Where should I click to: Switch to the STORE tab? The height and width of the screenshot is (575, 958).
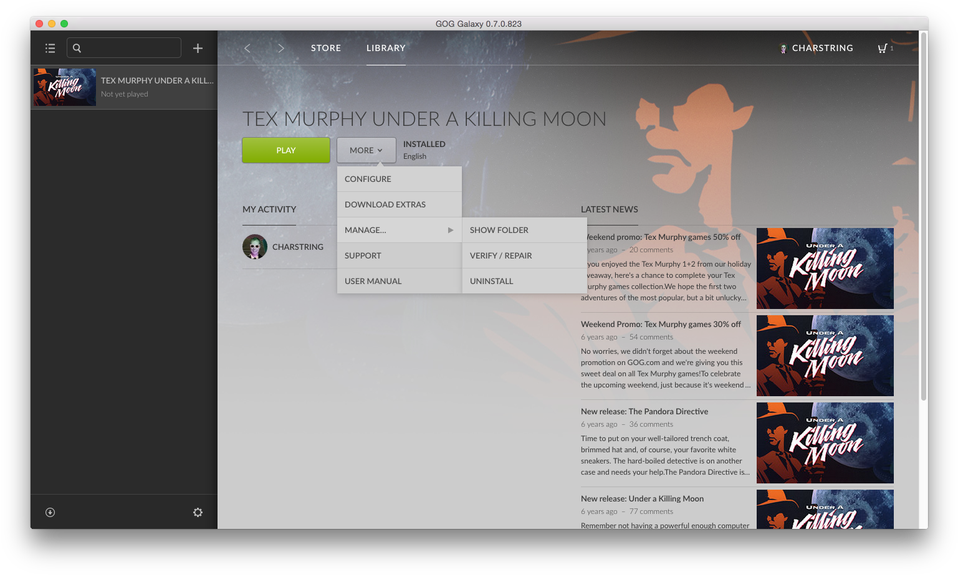coord(326,48)
